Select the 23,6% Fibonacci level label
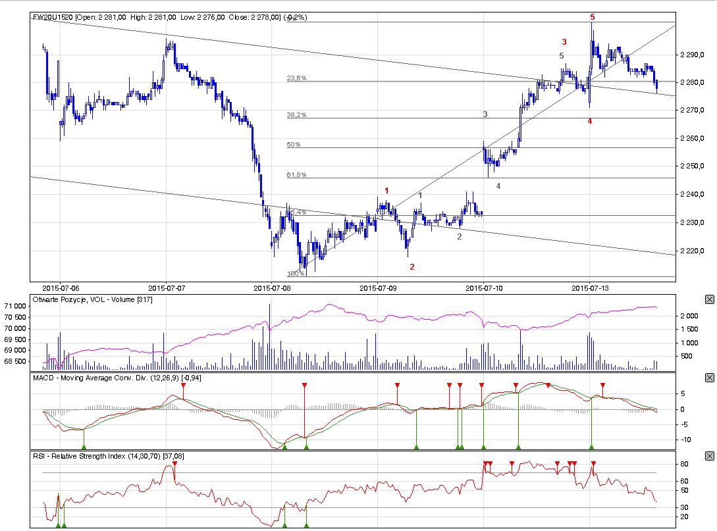717x531 pixels. (x=296, y=78)
